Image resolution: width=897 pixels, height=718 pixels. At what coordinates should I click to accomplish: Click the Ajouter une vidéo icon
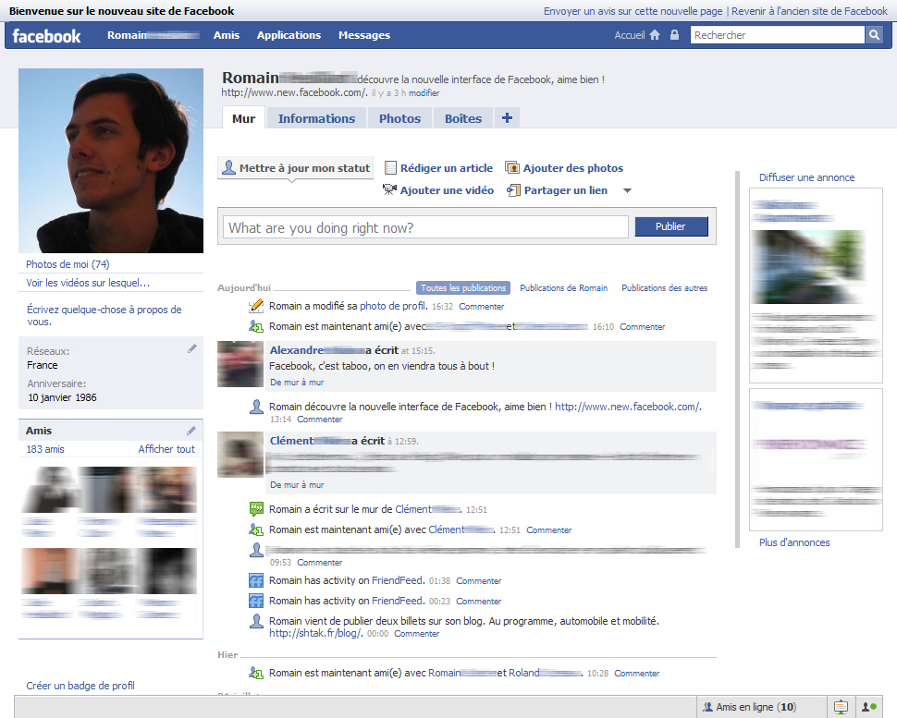click(x=389, y=189)
